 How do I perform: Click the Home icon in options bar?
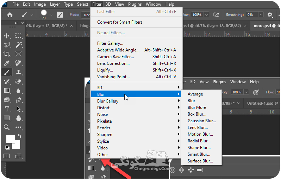10,15
